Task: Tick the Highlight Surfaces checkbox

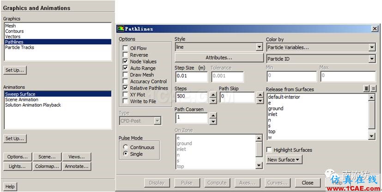Action: (269, 150)
